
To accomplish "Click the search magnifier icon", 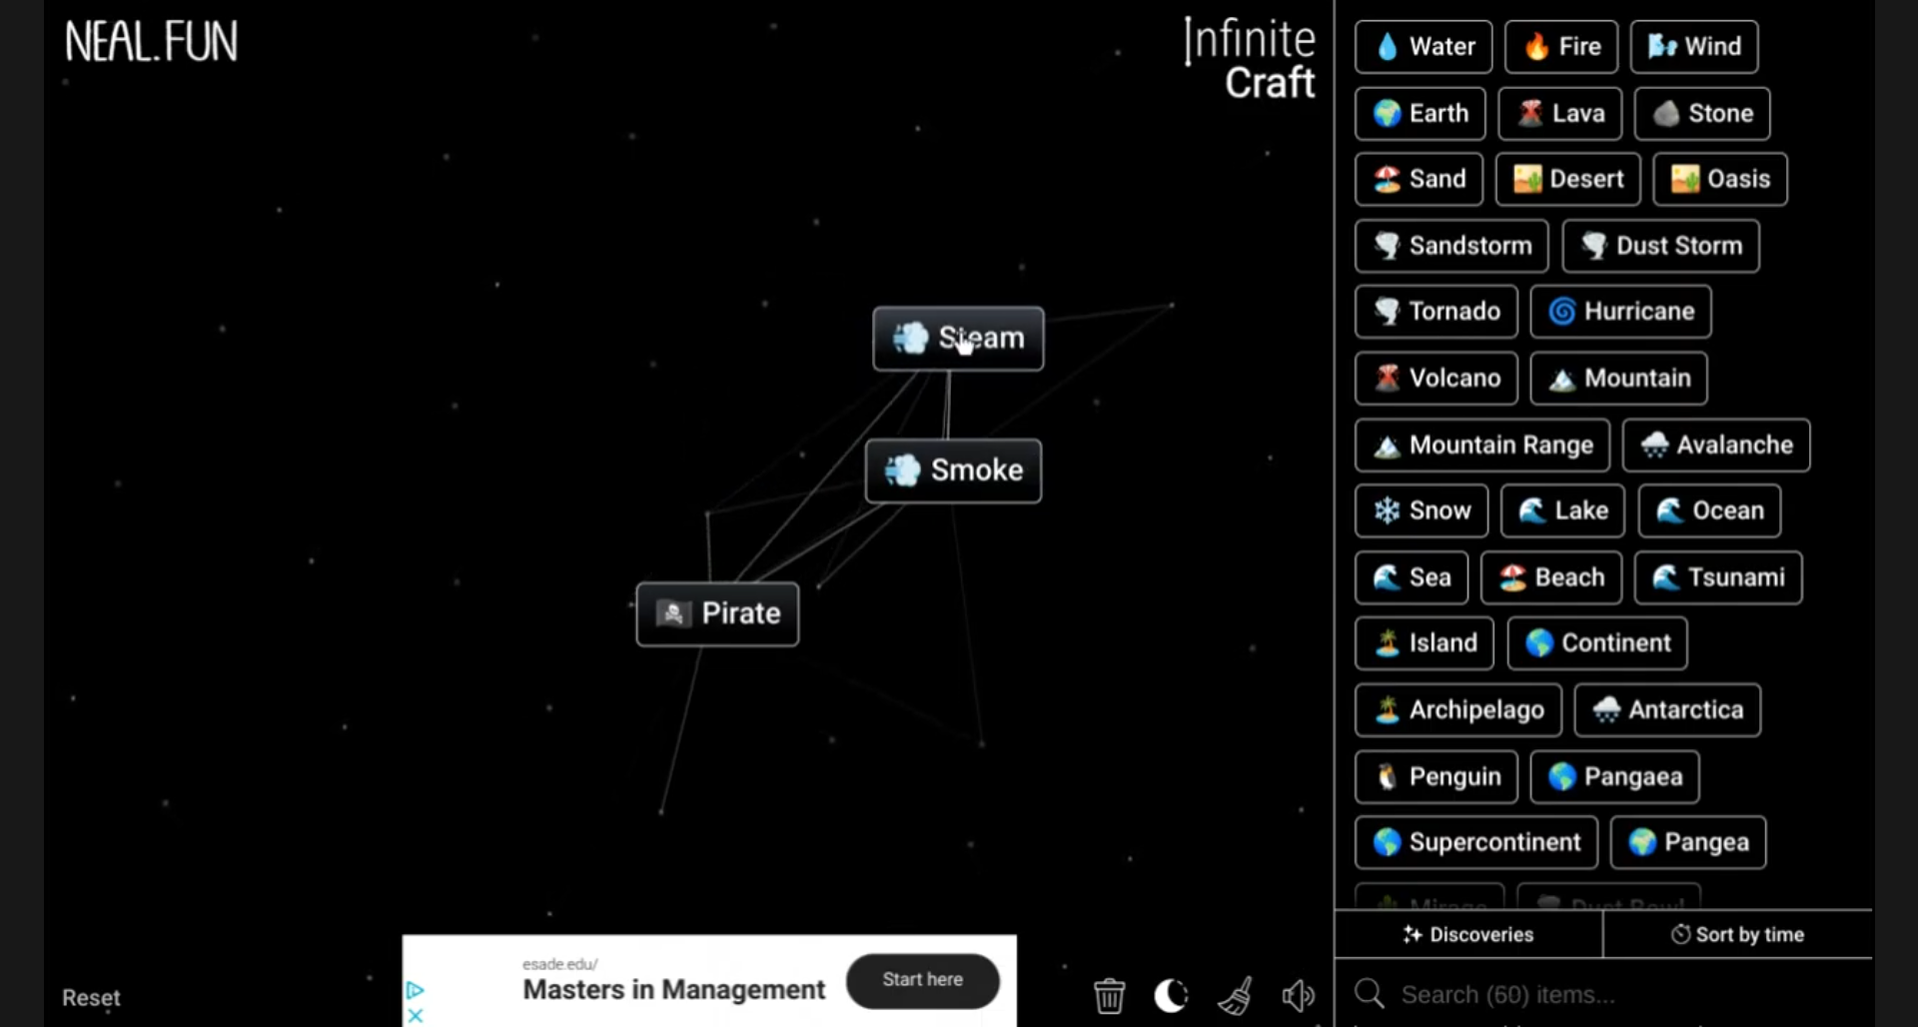I will [1369, 993].
